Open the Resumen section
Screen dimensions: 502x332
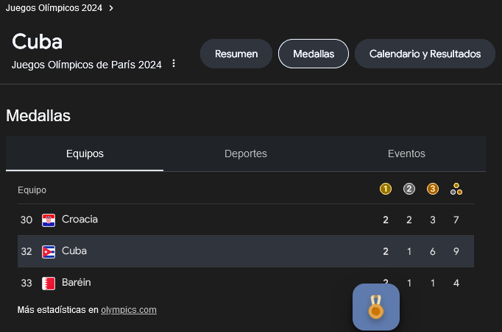pyautogui.click(x=236, y=54)
